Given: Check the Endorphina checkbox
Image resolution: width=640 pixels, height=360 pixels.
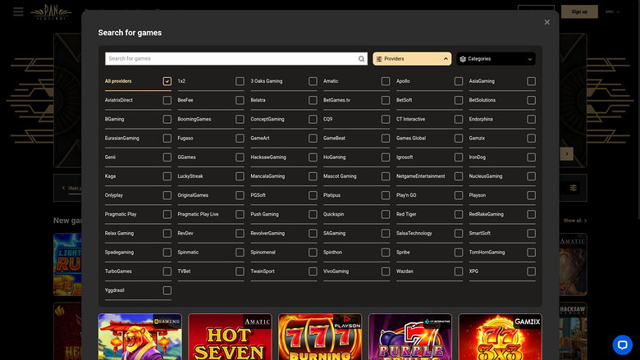Looking at the screenshot, I should click(x=531, y=119).
